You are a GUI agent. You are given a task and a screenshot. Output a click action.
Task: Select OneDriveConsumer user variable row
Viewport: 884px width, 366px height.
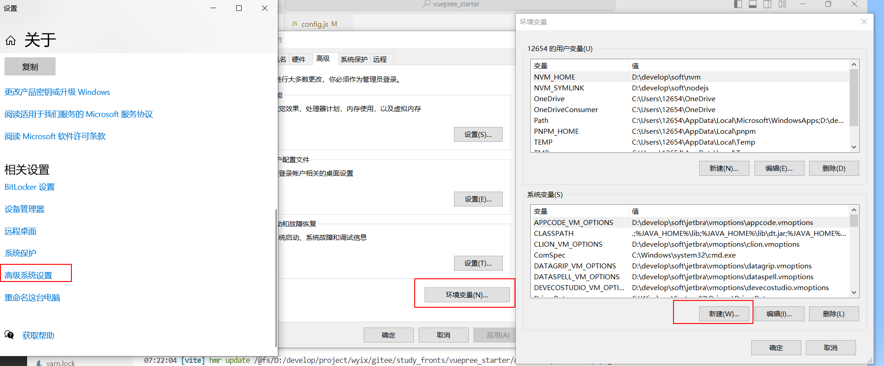[690, 110]
